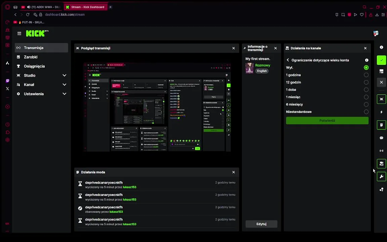
Task: Click the Rozmowy category link
Action: [263, 65]
